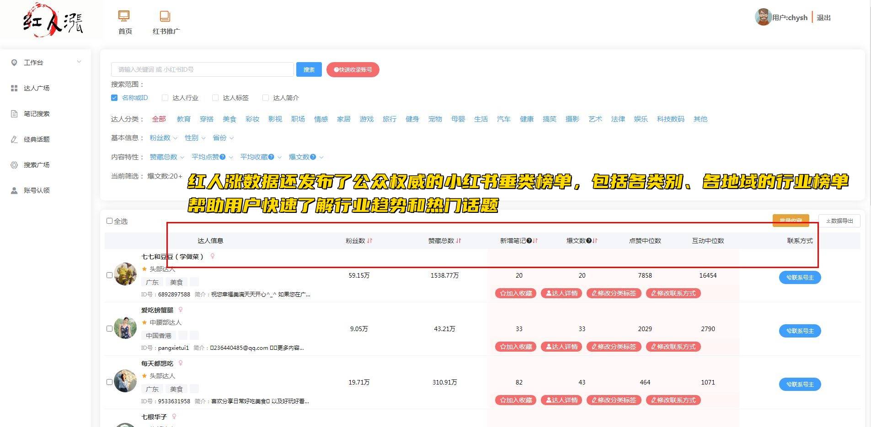Click the 美食 tag of 每天都想吃
The width and height of the screenshot is (871, 427).
(176, 389)
